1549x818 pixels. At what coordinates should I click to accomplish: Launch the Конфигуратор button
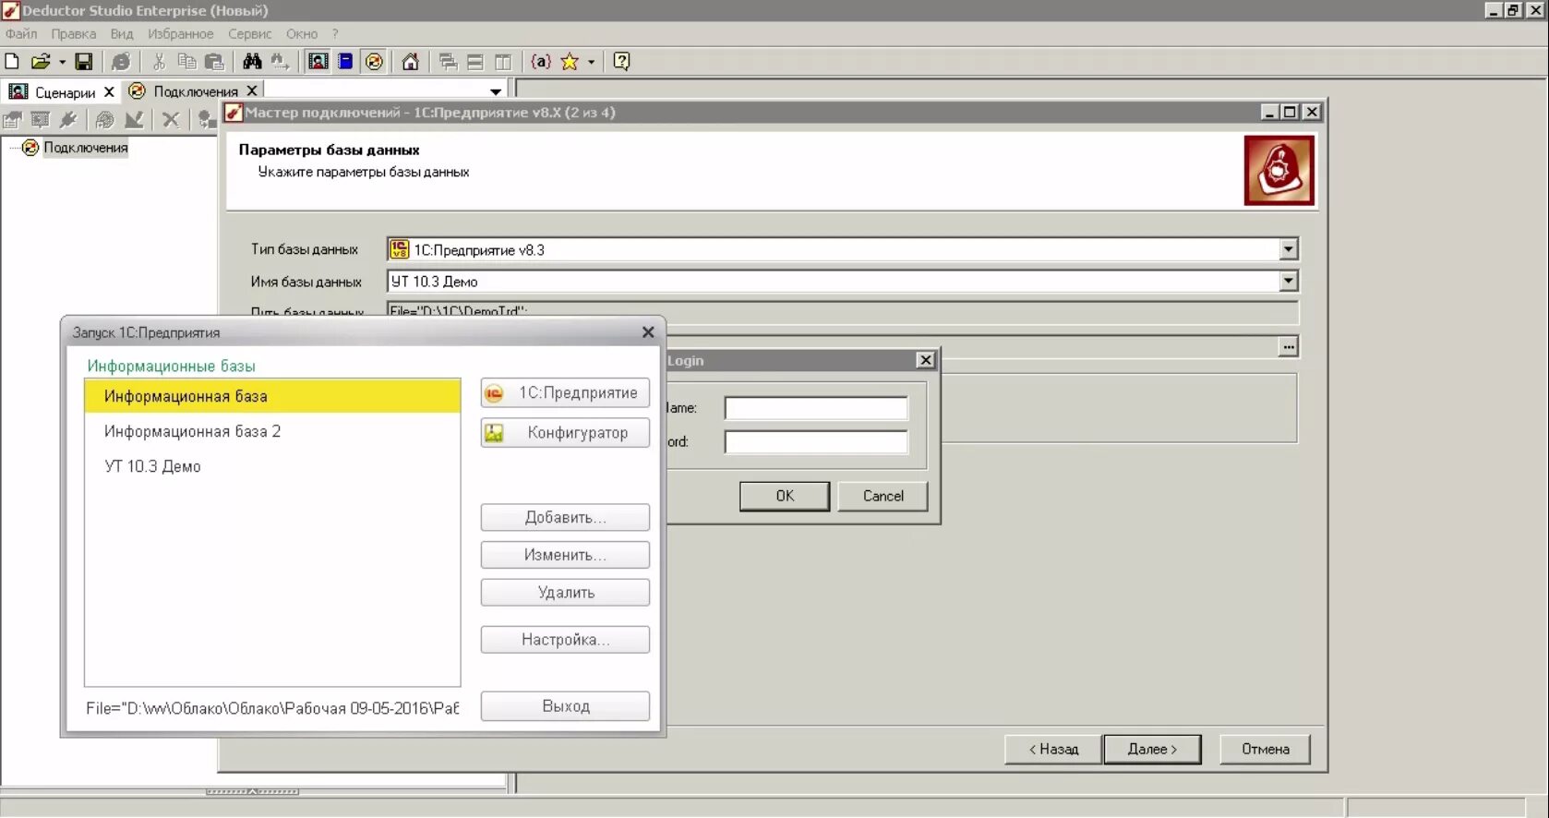coord(565,433)
